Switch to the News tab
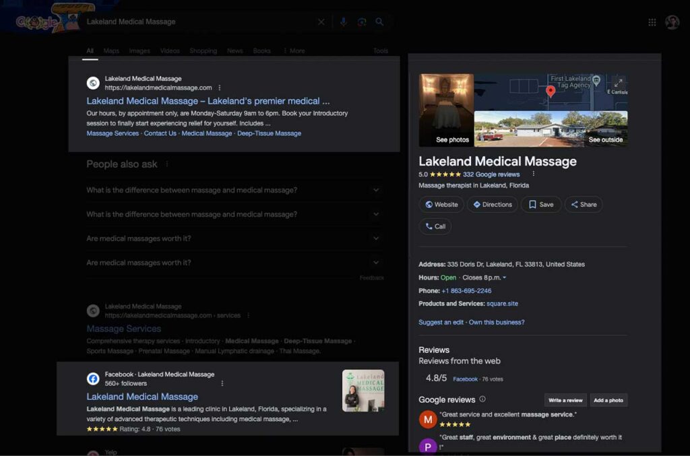The image size is (690, 456). coord(235,51)
